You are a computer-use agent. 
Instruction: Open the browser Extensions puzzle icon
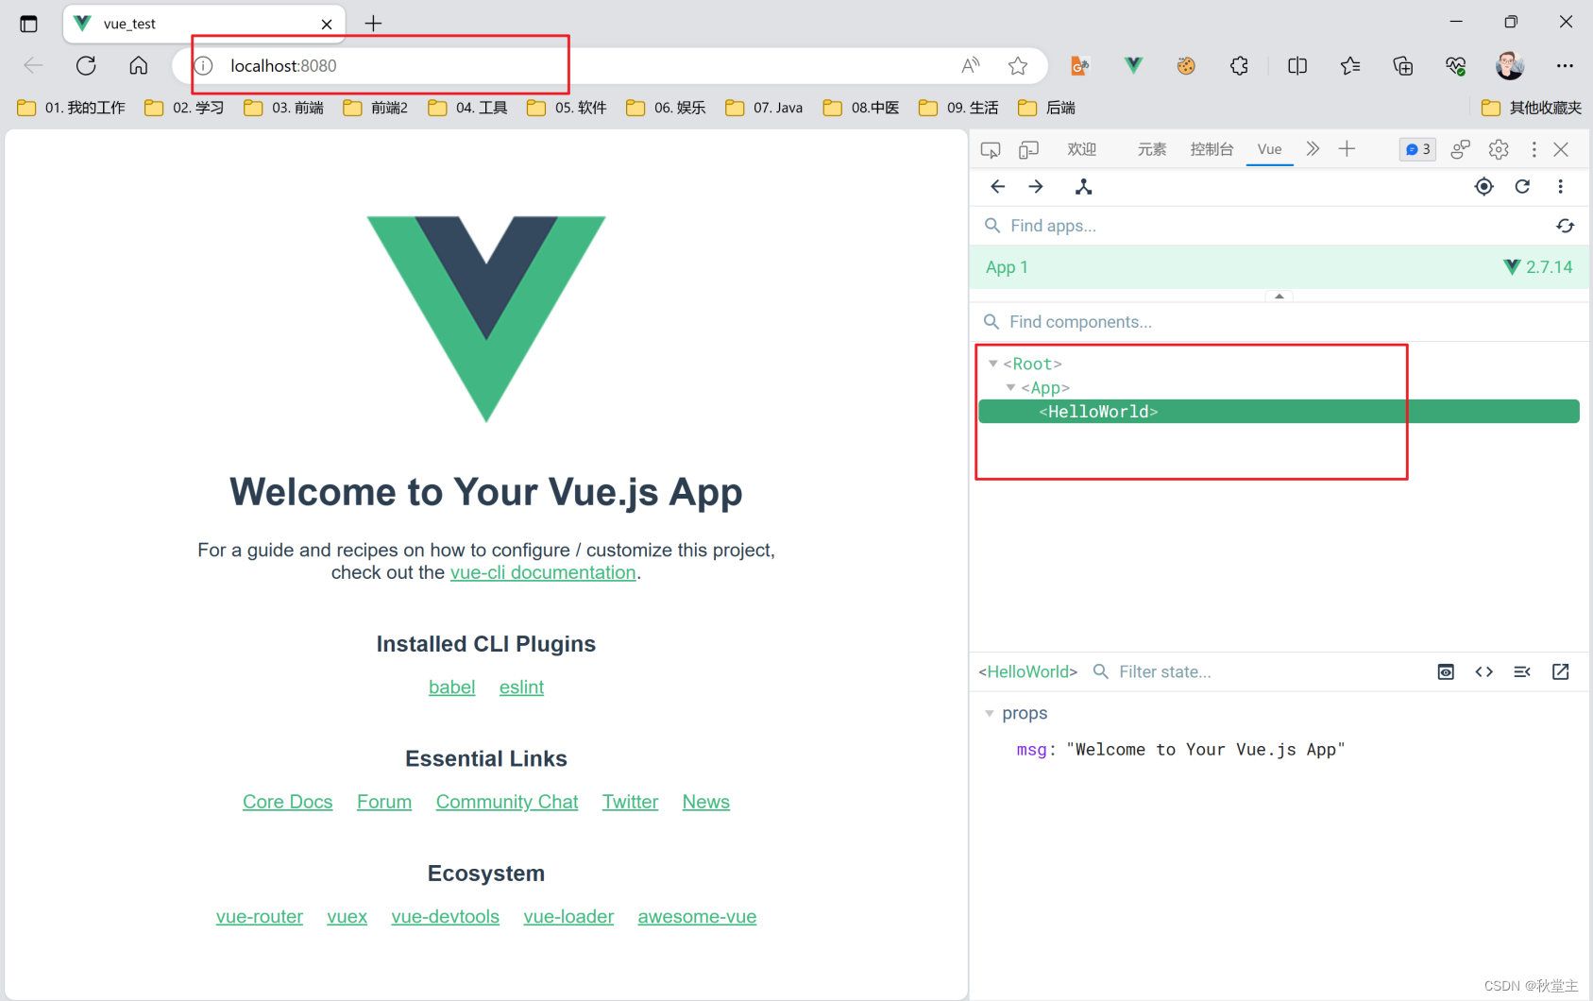1239,65
